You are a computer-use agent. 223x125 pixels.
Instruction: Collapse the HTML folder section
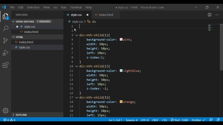click(13, 37)
